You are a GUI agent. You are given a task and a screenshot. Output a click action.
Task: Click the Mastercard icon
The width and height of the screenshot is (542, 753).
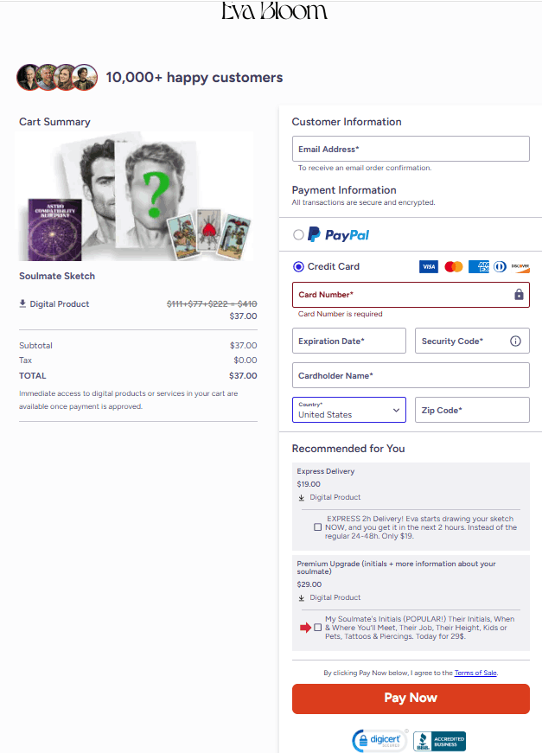pos(453,266)
